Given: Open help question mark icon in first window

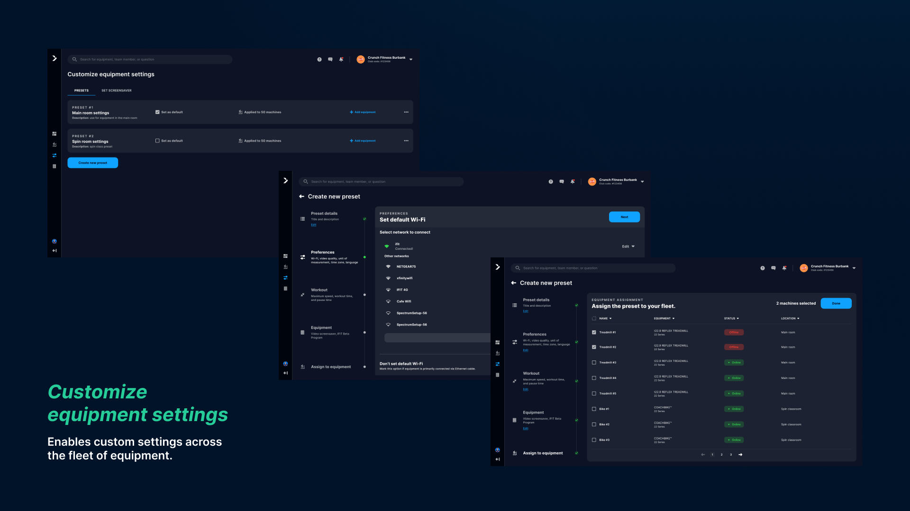Looking at the screenshot, I should point(319,60).
